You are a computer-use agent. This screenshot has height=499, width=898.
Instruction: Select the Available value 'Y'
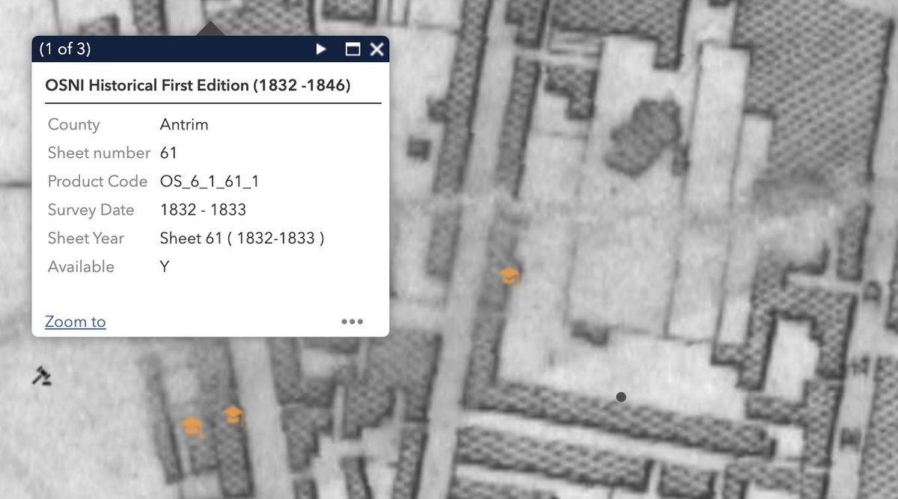point(165,266)
